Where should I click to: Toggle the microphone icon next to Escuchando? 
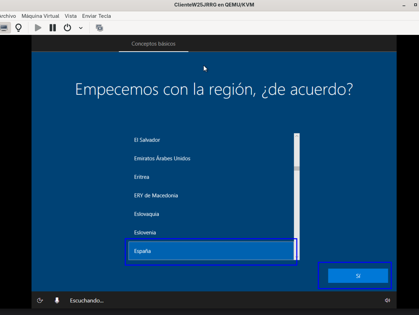pyautogui.click(x=57, y=300)
